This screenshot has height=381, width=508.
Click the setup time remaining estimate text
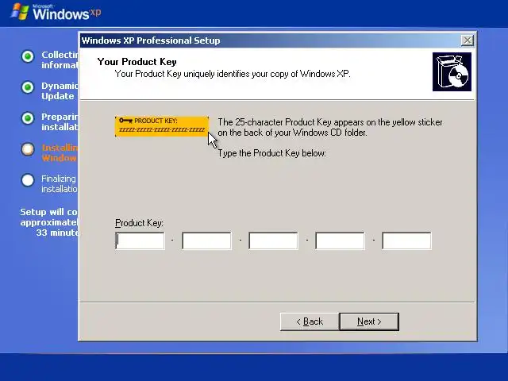pos(49,222)
